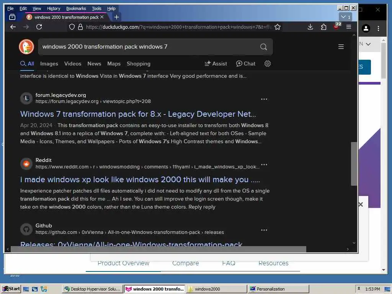Viewport: 392px width, 294px height.
Task: Switch to windows2000 folder taskbar button
Action: (x=217, y=289)
